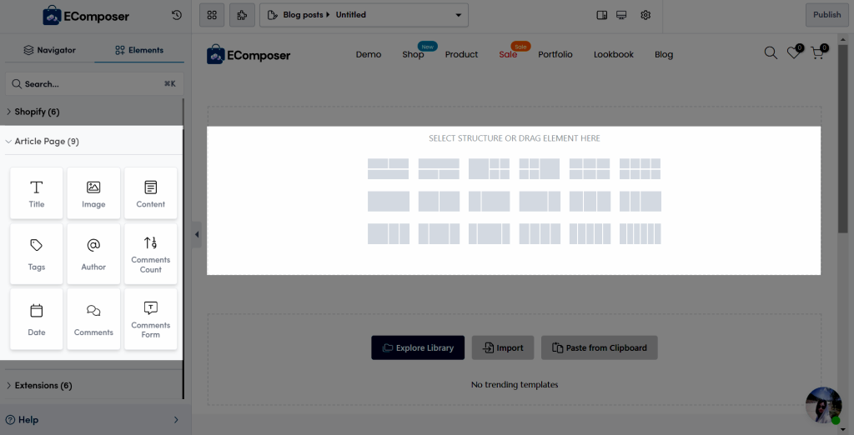This screenshot has width=854, height=435.
Task: Choose the single full-width column structure
Action: [389, 202]
